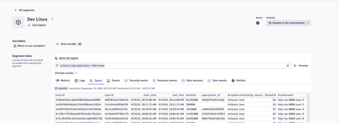This screenshot has width=339, height=123.
Task: Open the three-dot menu beside Dev Linux
Action: 52,19
